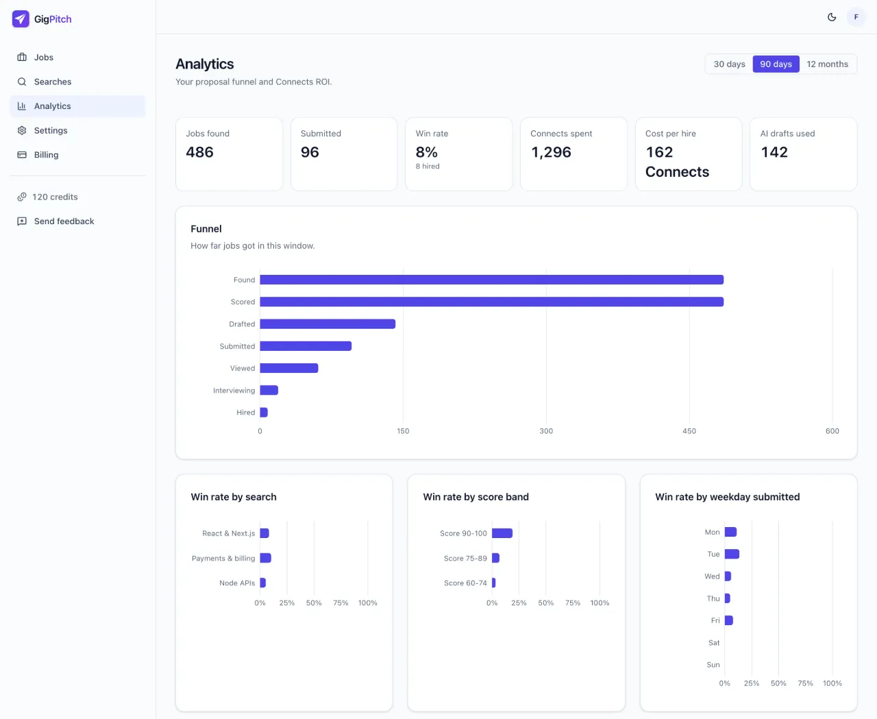Click the Analytics nav label
Viewport: 877px width, 719px height.
pyautogui.click(x=53, y=106)
